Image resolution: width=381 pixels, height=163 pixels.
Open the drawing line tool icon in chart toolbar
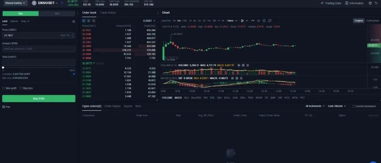click(253, 21)
